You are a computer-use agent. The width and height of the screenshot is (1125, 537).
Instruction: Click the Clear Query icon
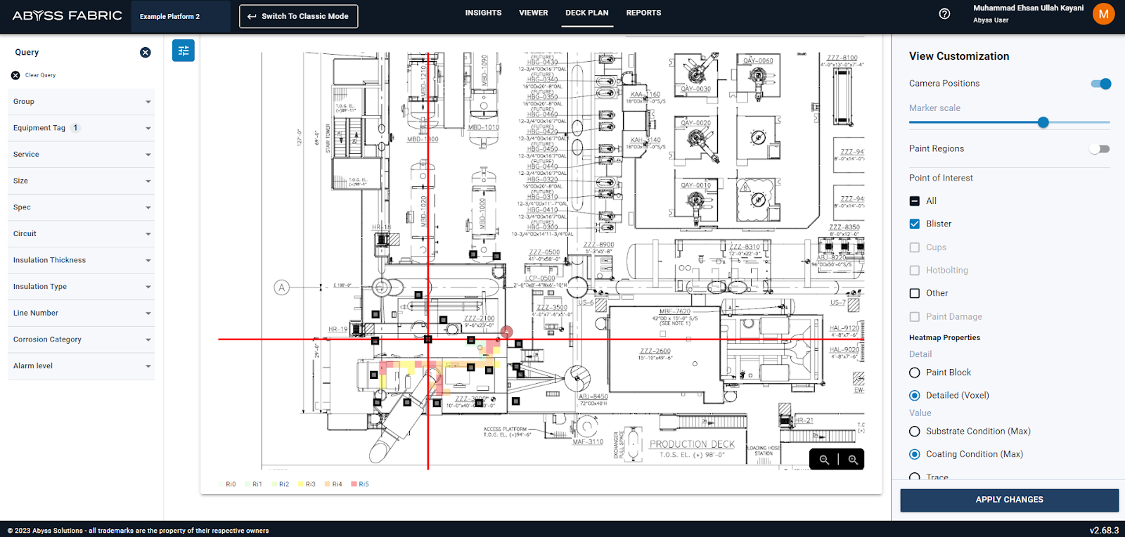click(15, 75)
